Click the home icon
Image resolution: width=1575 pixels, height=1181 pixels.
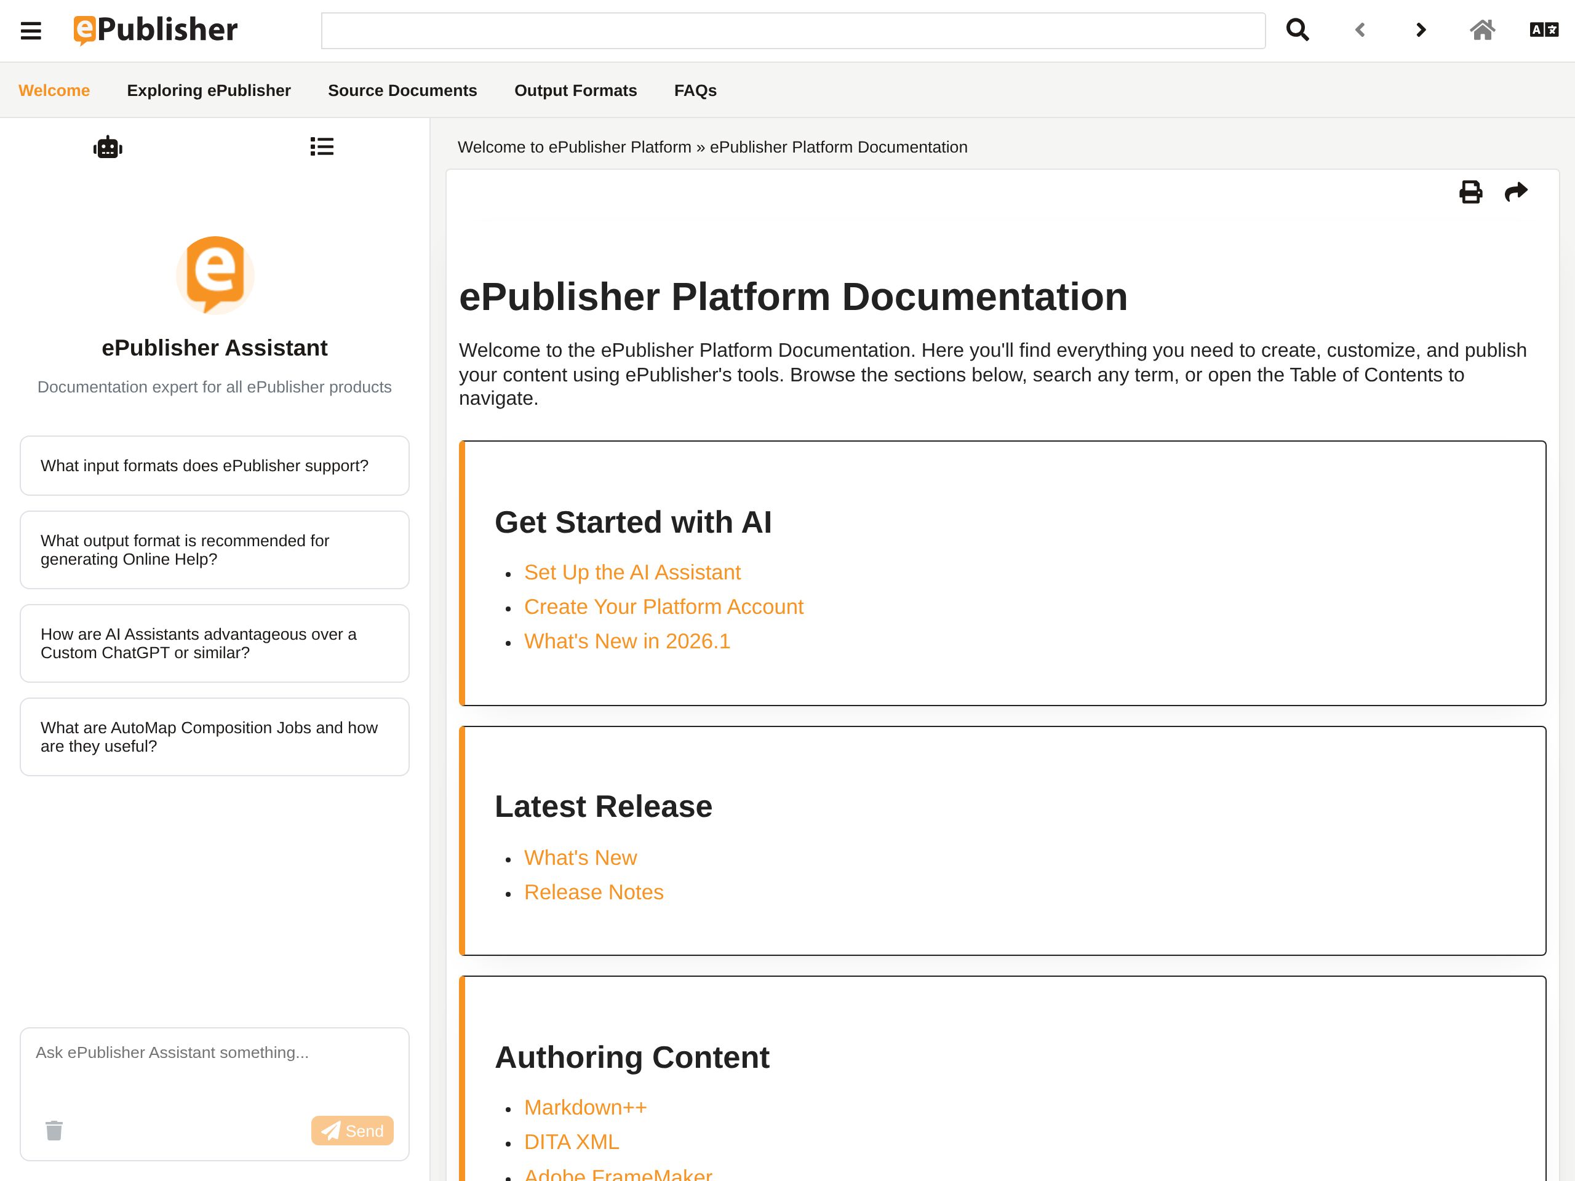coord(1483,30)
